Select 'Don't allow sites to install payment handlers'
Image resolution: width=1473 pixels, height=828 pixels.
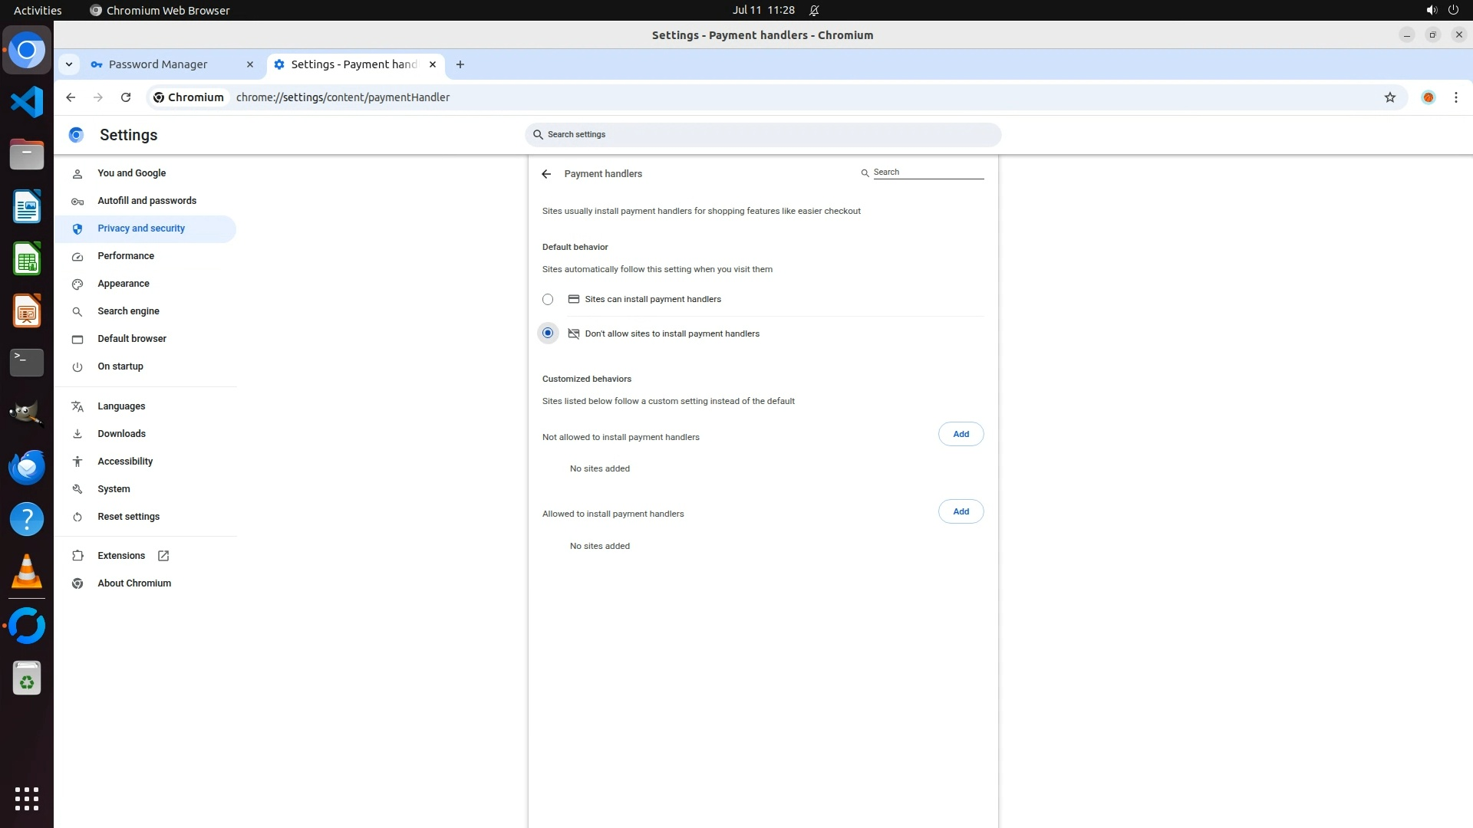(x=548, y=333)
